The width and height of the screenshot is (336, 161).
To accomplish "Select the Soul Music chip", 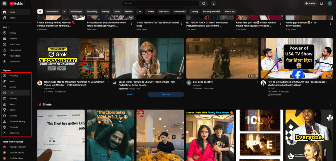I will [164, 11].
